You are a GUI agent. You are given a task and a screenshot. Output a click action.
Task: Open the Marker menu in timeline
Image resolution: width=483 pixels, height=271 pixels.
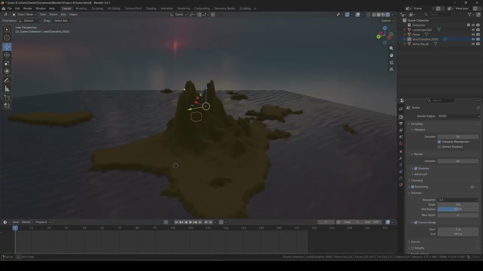(26, 222)
